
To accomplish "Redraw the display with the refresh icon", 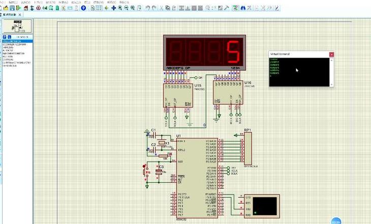I will click(92, 8).
